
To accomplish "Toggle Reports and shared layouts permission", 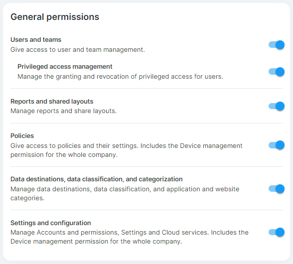I will (277, 106).
